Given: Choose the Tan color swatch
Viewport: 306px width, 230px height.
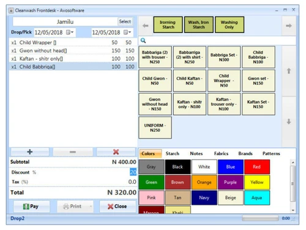Looking at the screenshot, I should [177, 197].
